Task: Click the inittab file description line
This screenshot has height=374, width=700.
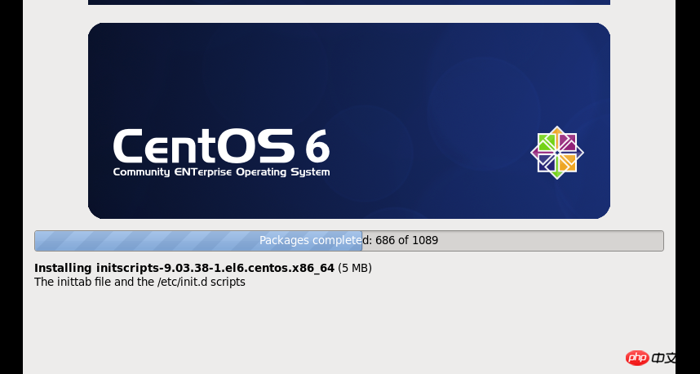Action: pos(140,282)
